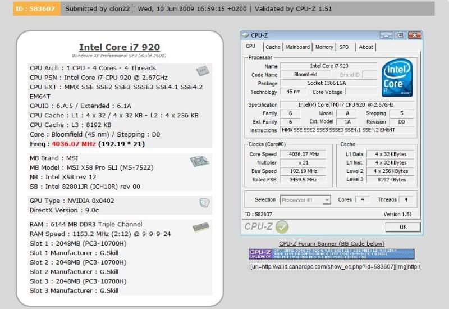Switch to the CPU tab

click(250, 46)
